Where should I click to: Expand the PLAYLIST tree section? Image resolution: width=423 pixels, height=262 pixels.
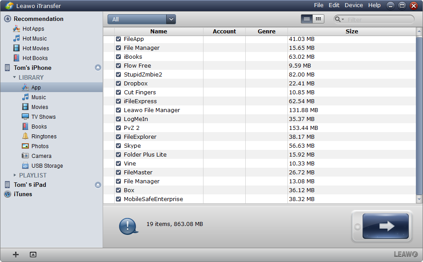[x=15, y=175]
